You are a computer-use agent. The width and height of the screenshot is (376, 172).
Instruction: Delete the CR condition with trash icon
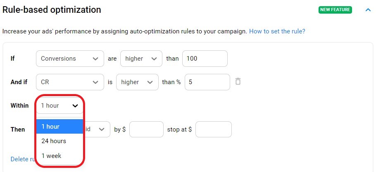238,82
